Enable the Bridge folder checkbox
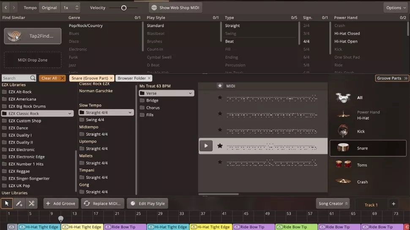The image size is (410, 230). [142, 101]
